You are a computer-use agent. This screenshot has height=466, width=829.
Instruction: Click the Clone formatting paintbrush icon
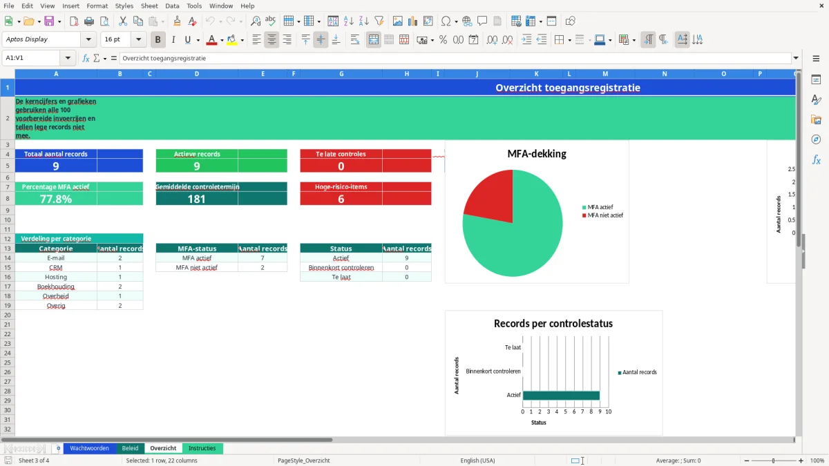[x=177, y=21]
